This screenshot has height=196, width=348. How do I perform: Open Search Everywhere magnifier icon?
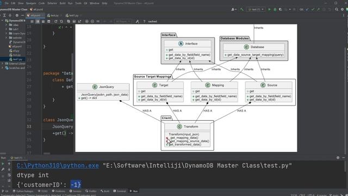pyautogui.click(x=337, y=9)
